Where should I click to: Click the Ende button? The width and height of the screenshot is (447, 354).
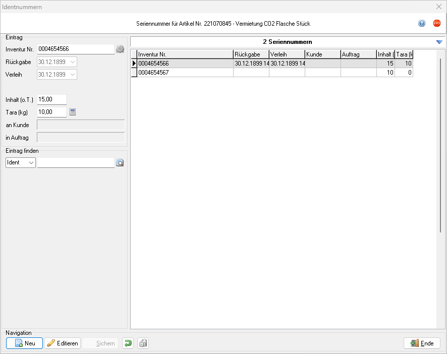pos(422,343)
